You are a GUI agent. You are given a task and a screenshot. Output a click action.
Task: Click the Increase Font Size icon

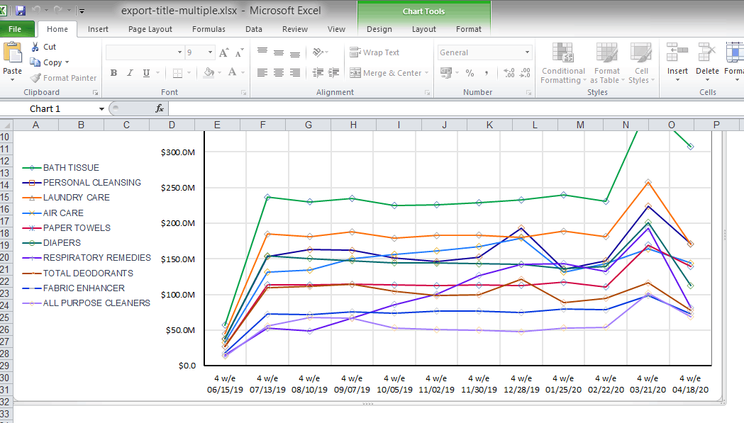[x=224, y=52]
